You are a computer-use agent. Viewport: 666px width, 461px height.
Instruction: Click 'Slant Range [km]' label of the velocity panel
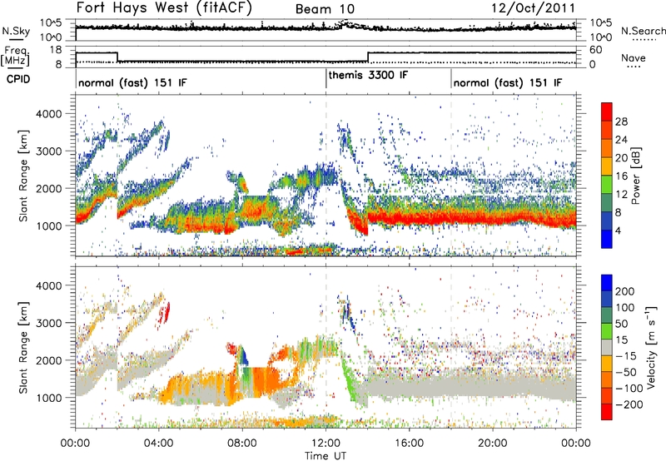[23, 347]
